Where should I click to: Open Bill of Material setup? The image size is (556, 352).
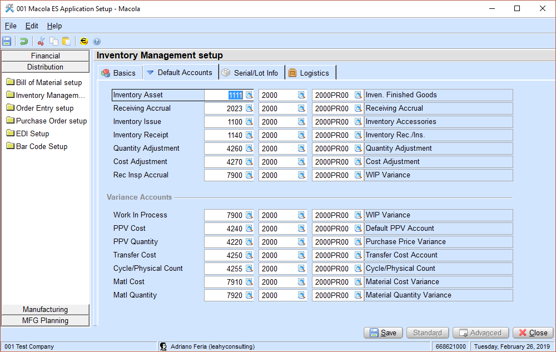[44, 83]
